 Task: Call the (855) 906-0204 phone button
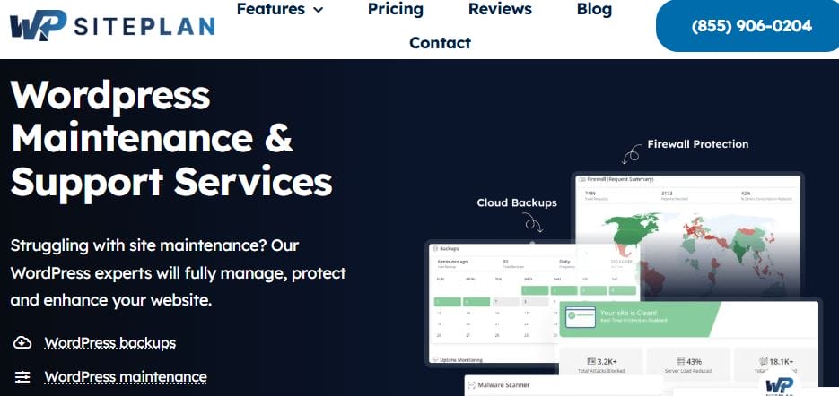[x=750, y=26]
